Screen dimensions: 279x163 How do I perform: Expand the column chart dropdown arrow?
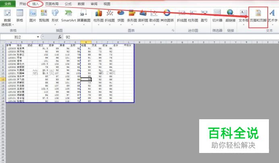coord(98,24)
